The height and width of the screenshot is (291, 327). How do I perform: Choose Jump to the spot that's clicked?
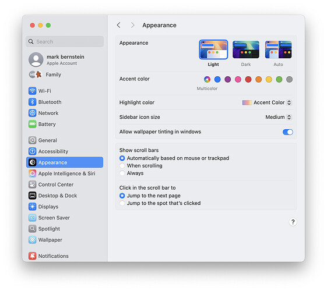[122, 203]
